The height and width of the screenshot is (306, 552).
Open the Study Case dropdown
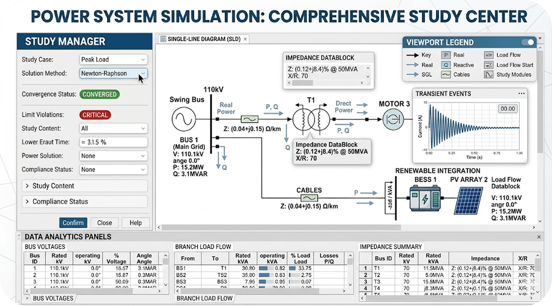point(113,60)
